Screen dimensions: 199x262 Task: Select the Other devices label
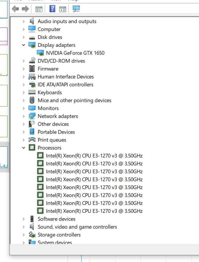point(53,124)
